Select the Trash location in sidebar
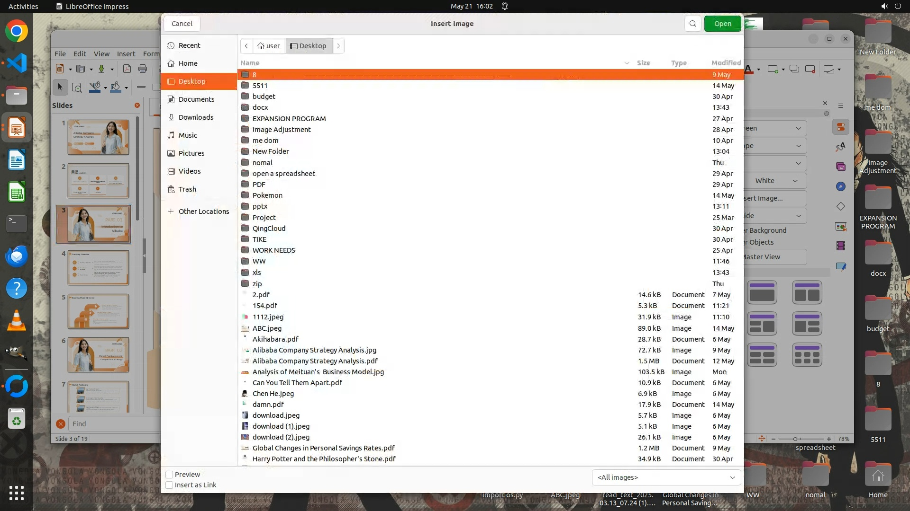Image resolution: width=910 pixels, height=511 pixels. (x=187, y=189)
